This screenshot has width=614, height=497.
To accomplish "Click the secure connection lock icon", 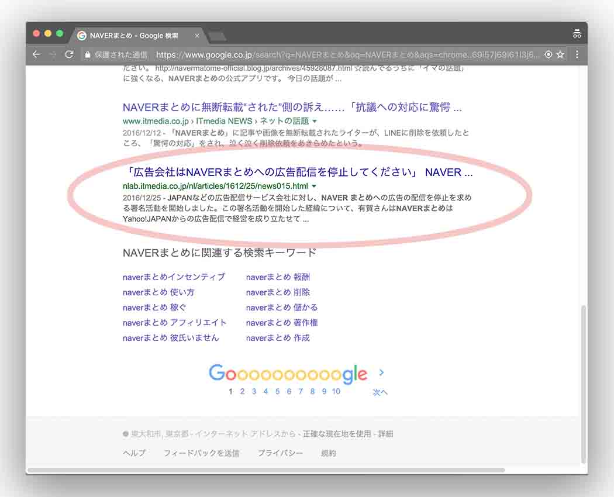I will (87, 55).
